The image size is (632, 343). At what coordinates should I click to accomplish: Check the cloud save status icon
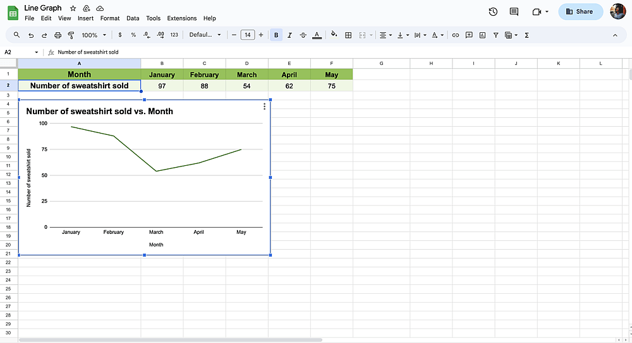click(x=100, y=8)
